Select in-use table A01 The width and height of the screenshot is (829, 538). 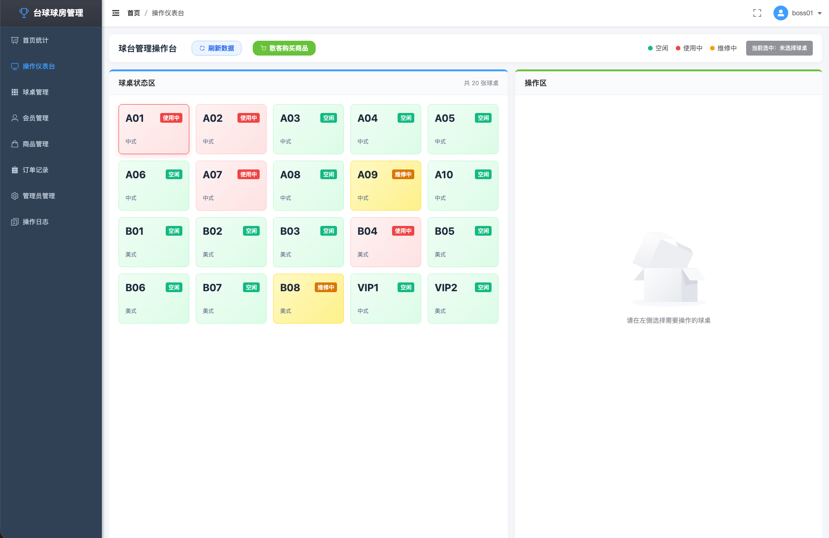[x=154, y=129]
